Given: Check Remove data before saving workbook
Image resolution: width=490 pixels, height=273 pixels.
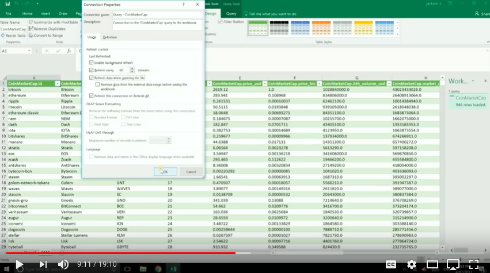Looking at the screenshot, I should (97, 84).
